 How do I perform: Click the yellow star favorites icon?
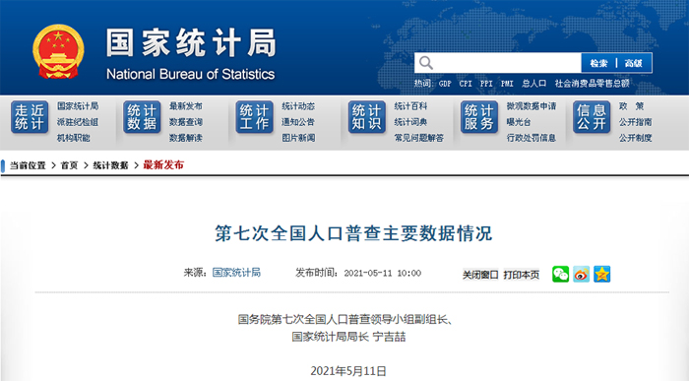pos(601,275)
